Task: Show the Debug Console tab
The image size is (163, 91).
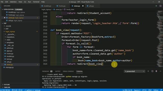Action: (x=68, y=71)
